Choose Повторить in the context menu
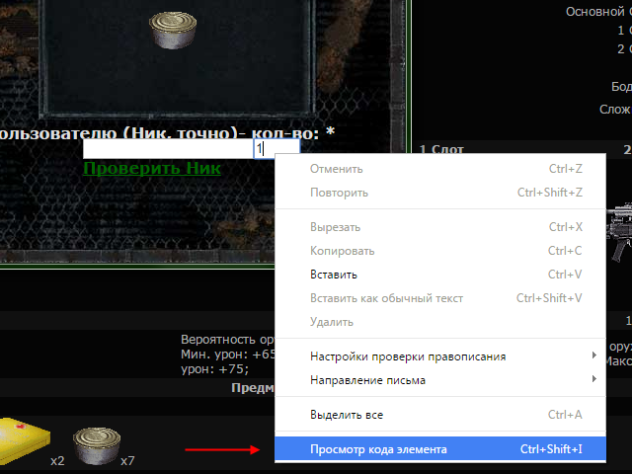632x474 pixels. point(440,193)
